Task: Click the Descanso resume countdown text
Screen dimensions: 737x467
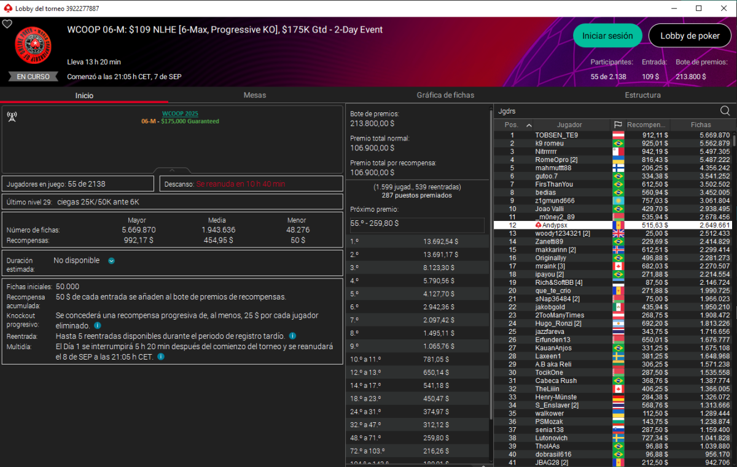Action: (241, 184)
